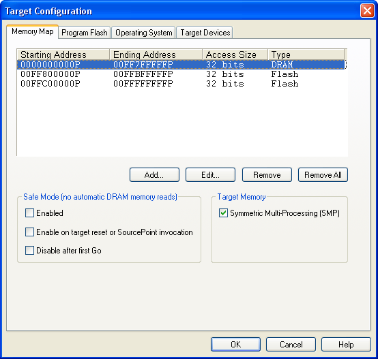This screenshot has height=359, width=378.
Task: Click the Edit... button
Action: [x=210, y=174]
